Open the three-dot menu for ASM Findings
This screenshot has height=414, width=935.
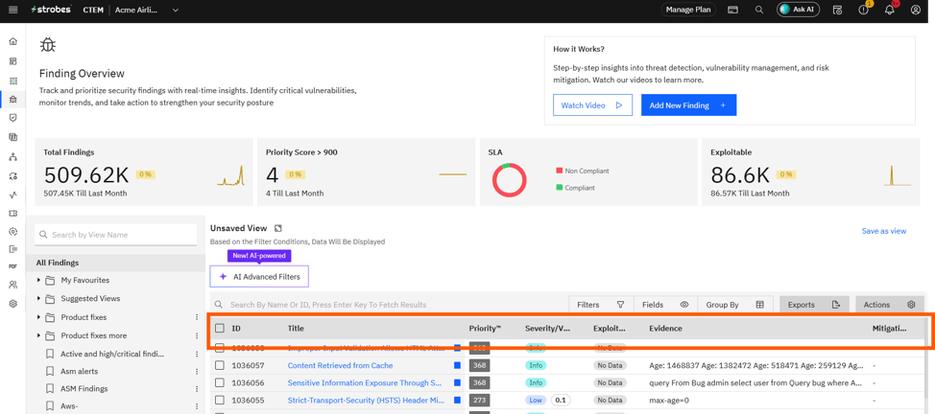[x=197, y=388]
